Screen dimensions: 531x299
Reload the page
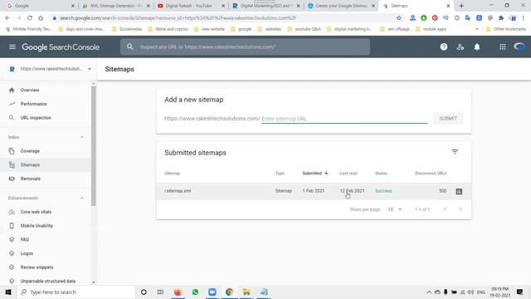[30, 18]
